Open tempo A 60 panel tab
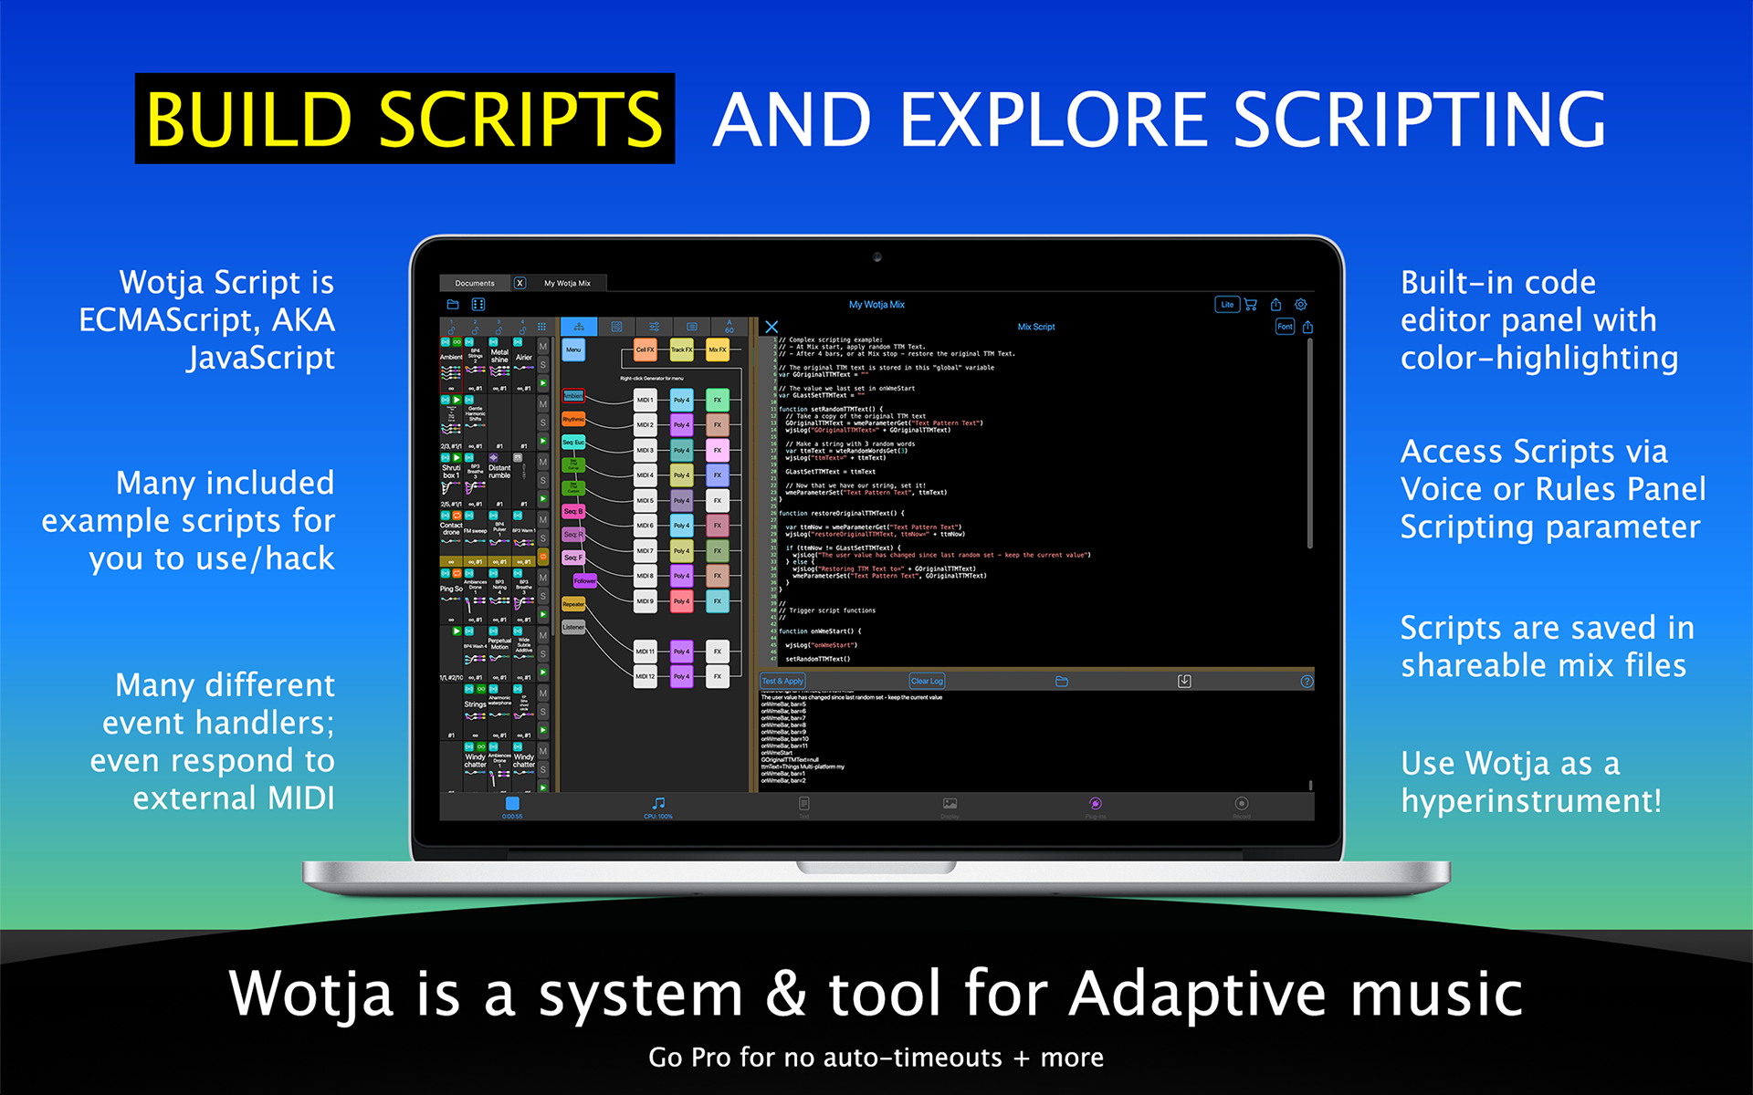This screenshot has width=1753, height=1095. [729, 327]
